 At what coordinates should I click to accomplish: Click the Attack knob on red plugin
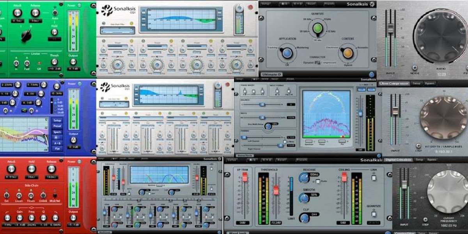11,169
